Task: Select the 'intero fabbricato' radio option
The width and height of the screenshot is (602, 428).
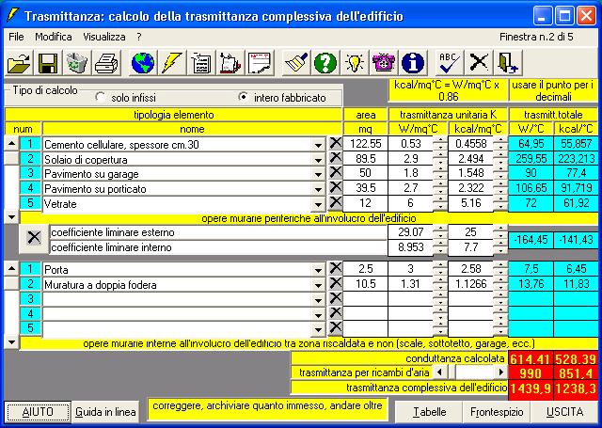Action: click(244, 97)
